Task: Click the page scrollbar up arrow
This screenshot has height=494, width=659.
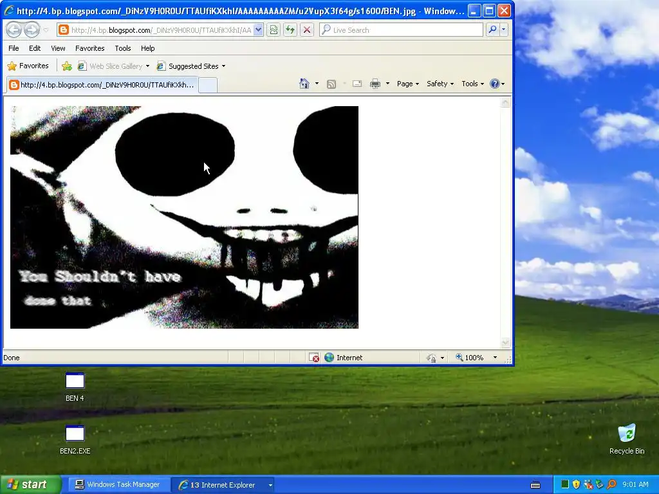Action: (505, 102)
